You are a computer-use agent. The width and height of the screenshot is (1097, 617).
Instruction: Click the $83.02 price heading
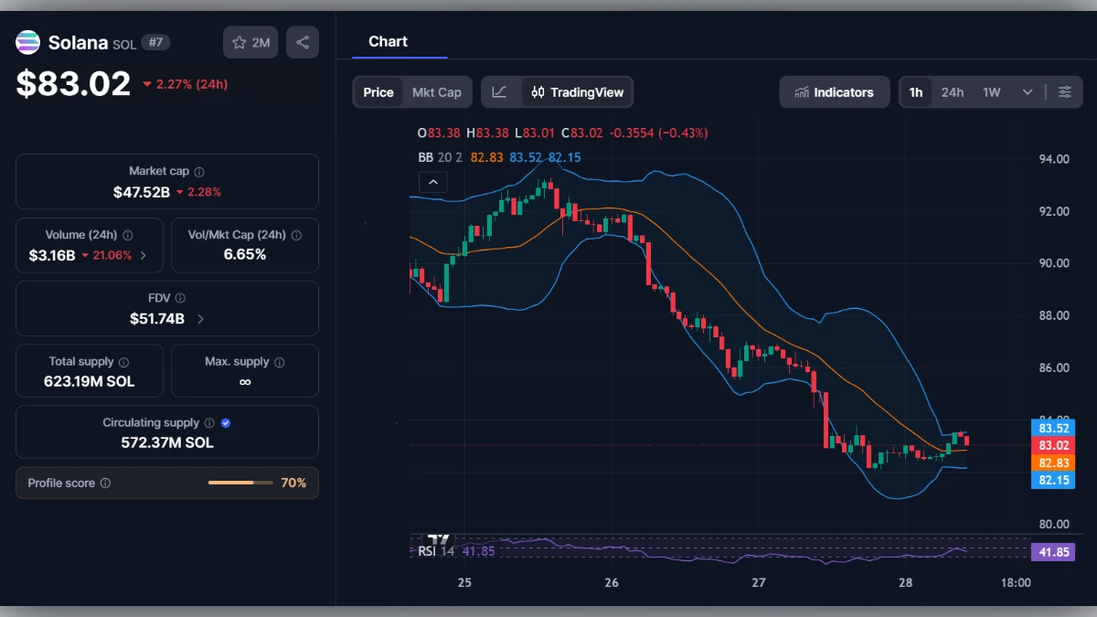tap(71, 83)
